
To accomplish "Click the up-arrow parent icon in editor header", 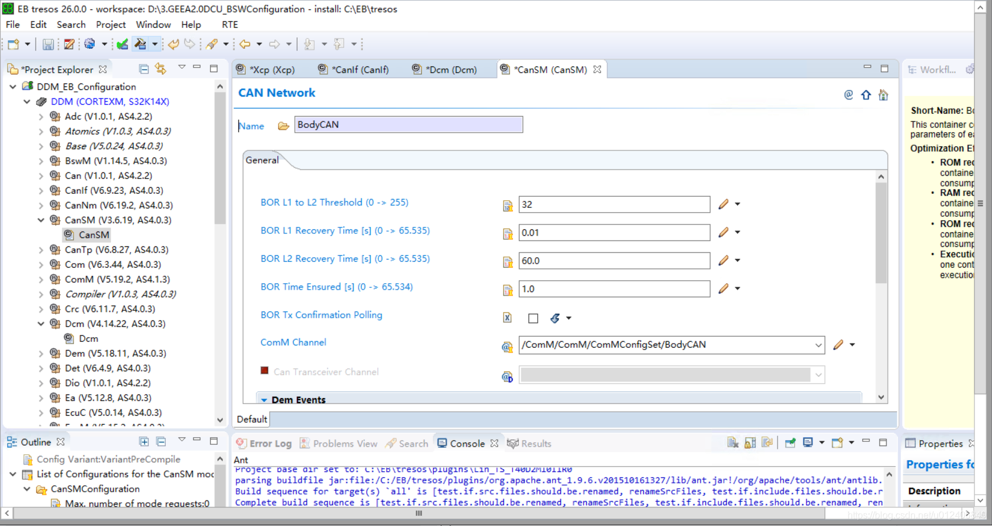I will pos(866,95).
